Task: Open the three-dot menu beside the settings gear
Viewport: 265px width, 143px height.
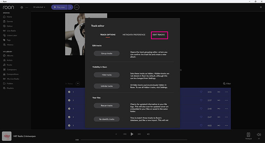Action: (27, 7)
